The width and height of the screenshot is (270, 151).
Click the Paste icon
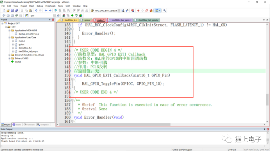(x=30, y=10)
